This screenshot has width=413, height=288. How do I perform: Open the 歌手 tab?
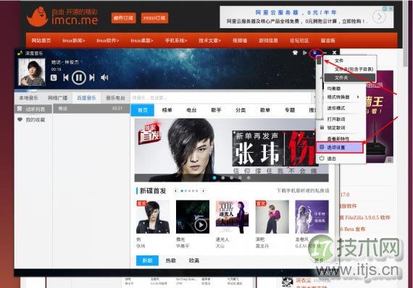click(x=216, y=110)
